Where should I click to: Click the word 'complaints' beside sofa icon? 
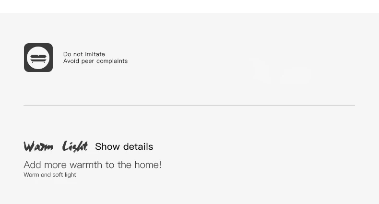click(111, 61)
